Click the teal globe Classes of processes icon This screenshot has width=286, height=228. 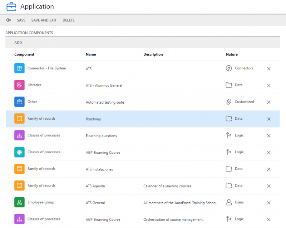coord(19,152)
